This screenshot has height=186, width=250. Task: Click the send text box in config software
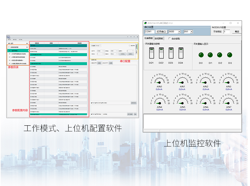point(114,109)
